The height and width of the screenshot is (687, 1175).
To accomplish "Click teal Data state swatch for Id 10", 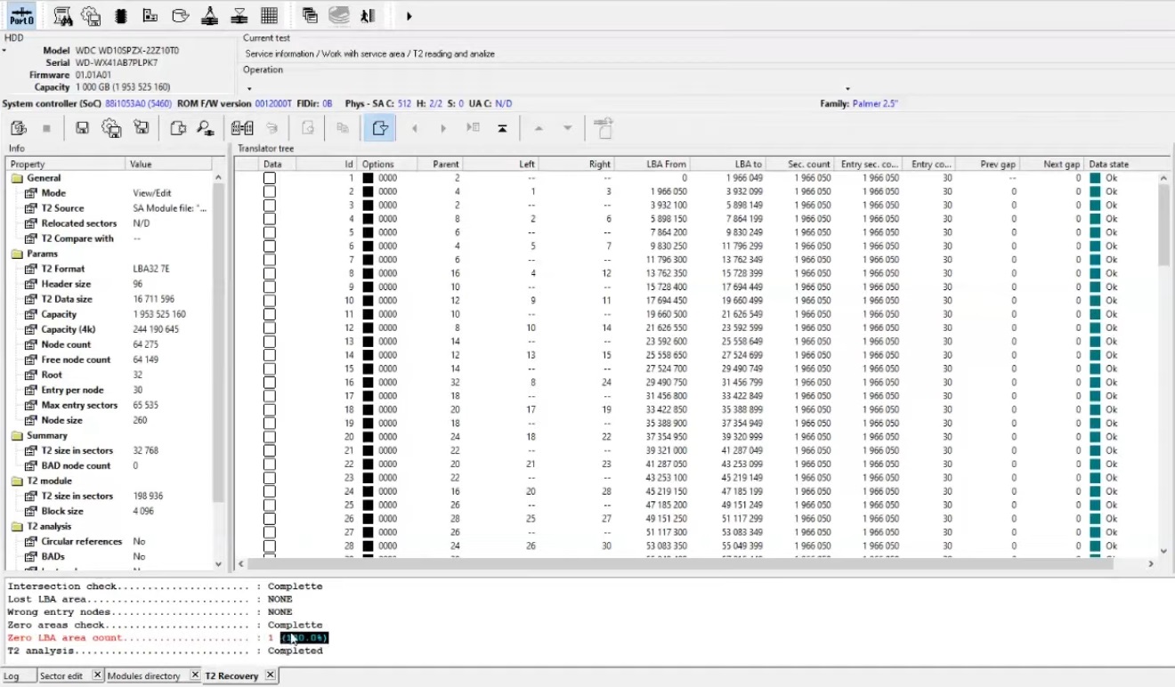I will click(1095, 301).
